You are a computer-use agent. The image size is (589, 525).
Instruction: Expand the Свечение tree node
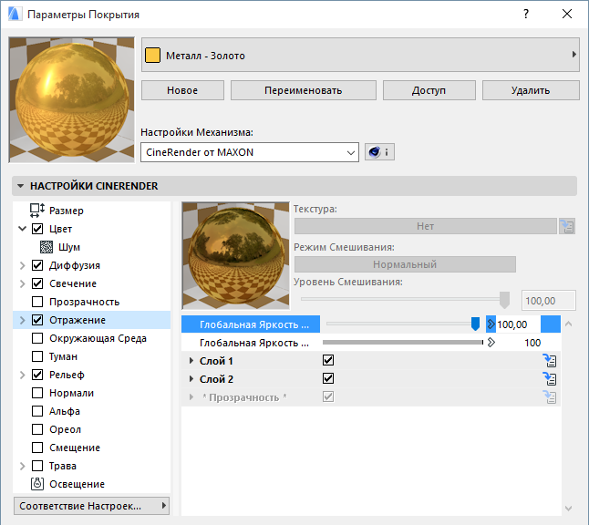point(22,283)
